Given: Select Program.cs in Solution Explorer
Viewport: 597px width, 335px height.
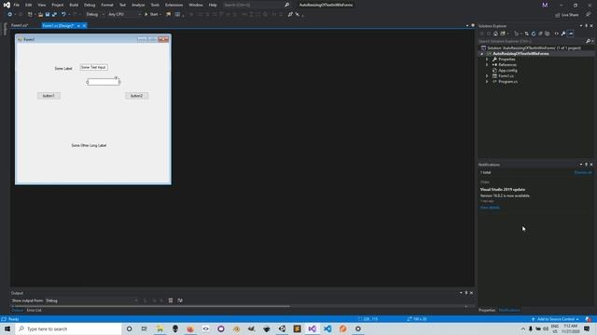Looking at the screenshot, I should 507,81.
